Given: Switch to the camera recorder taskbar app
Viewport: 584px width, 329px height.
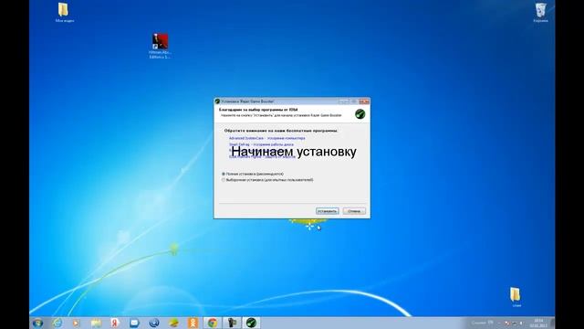Looking at the screenshot, I should click(x=232, y=323).
